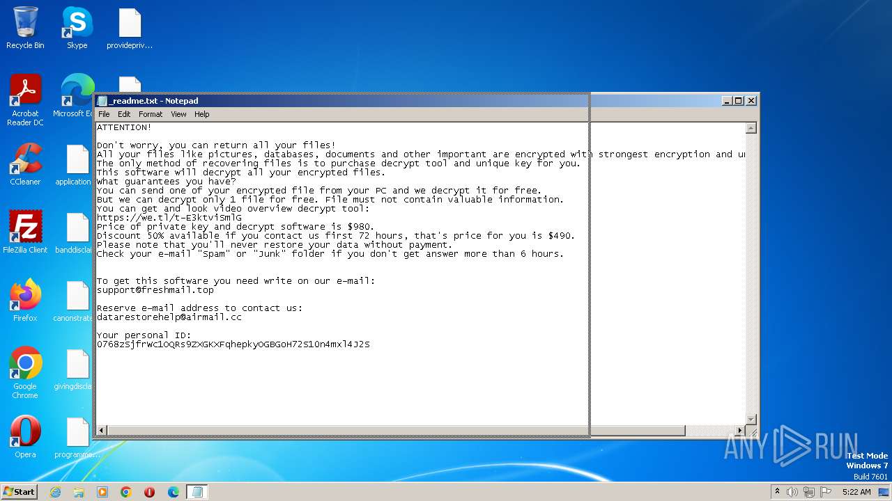Screen dimensions: 892x501
Task: Click the vertical scrollbar down arrow
Action: [x=751, y=419]
